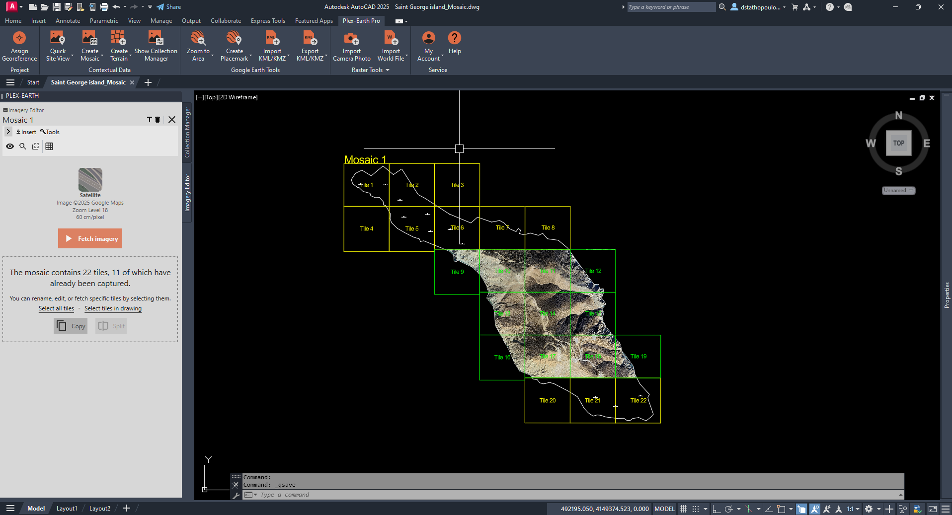The width and height of the screenshot is (952, 515).
Task: Click the Imagery Editor Insert menu
Action: pyautogui.click(x=26, y=132)
